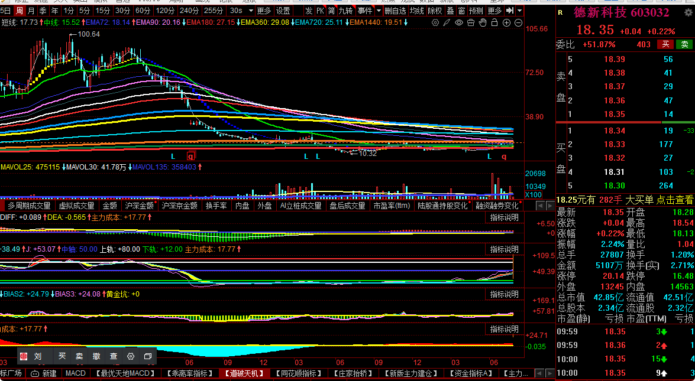Open the 30s period dropdown arrow
The height and width of the screenshot is (381, 695).
click(x=251, y=10)
